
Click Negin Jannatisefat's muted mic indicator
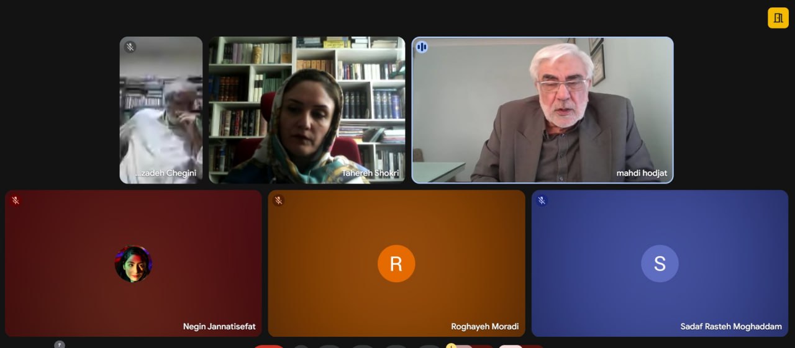pyautogui.click(x=16, y=200)
